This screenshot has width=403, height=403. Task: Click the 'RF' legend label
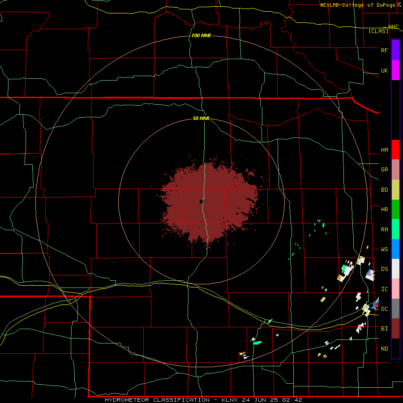pyautogui.click(x=384, y=50)
